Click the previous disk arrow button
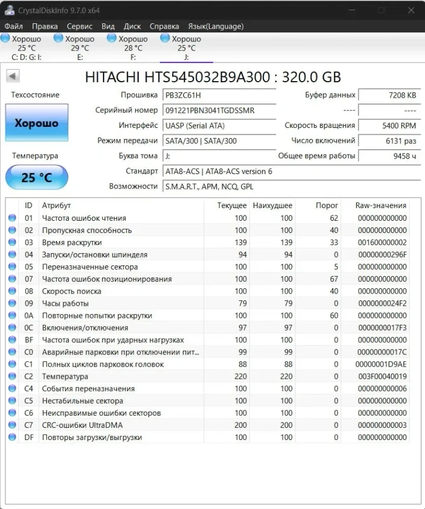This screenshot has height=509, width=425. pos(13,76)
